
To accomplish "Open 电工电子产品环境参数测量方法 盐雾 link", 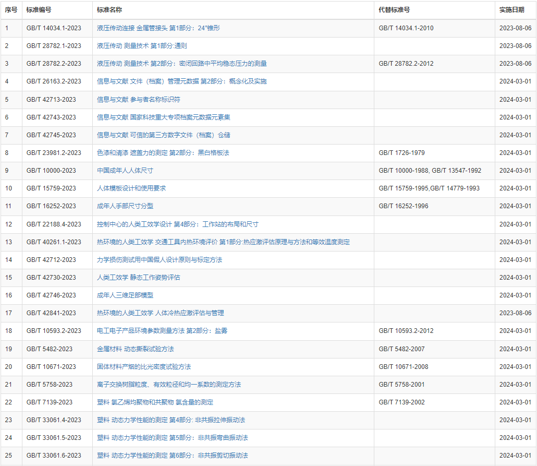I will coord(162,331).
